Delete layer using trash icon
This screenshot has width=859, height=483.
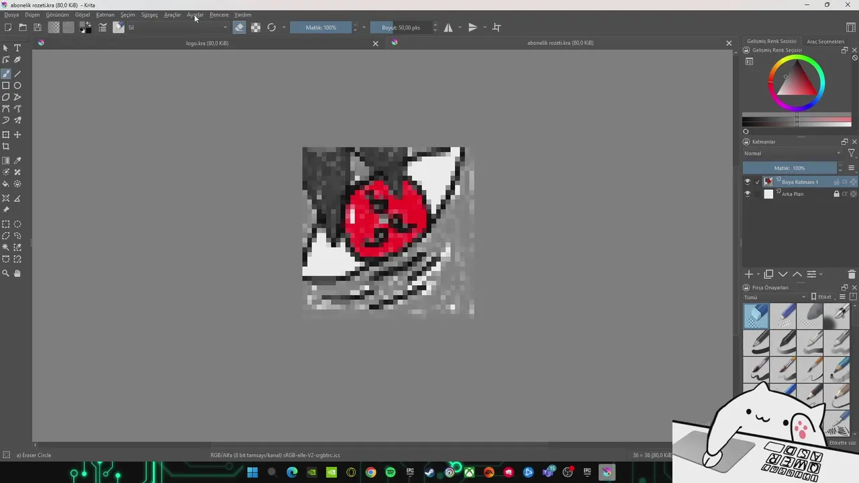(852, 274)
